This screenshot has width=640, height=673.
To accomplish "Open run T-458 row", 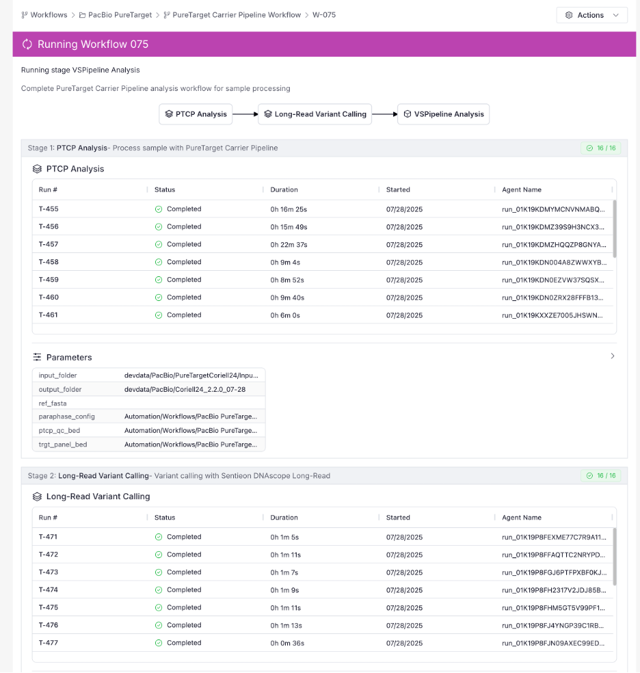I will (323, 262).
